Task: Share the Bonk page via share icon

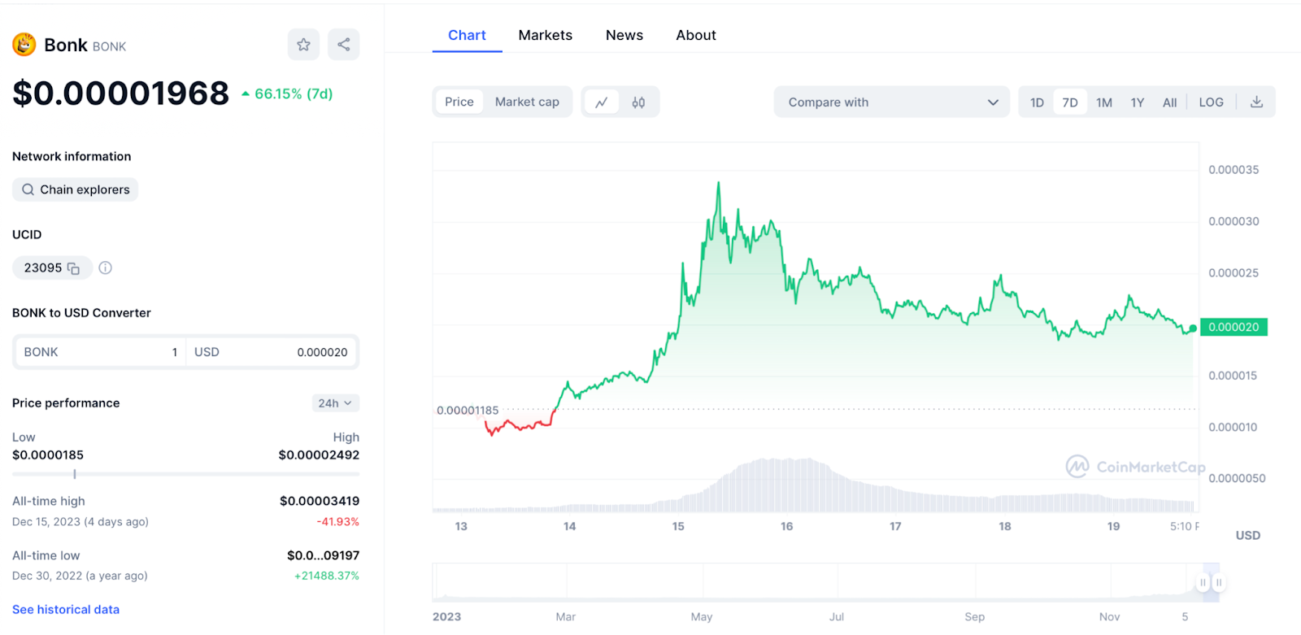Action: [344, 45]
